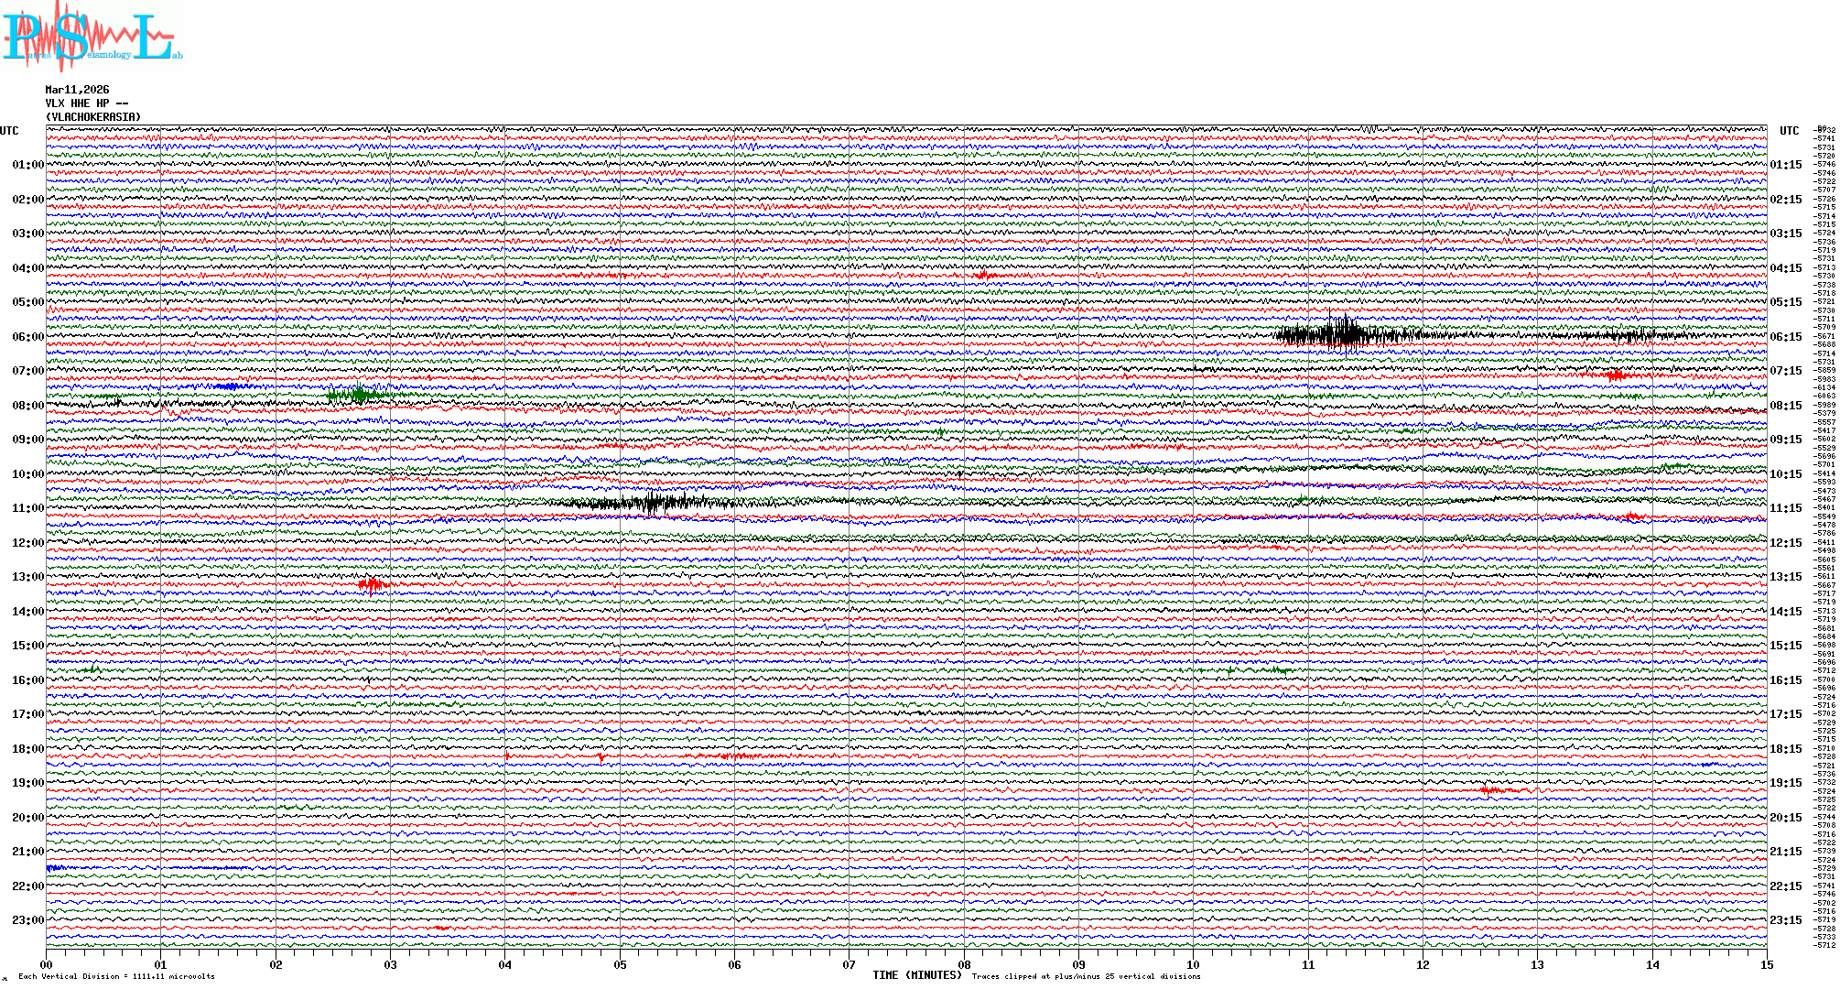
Task: Click the 06:00 hour label on left axis
Action: pos(27,337)
